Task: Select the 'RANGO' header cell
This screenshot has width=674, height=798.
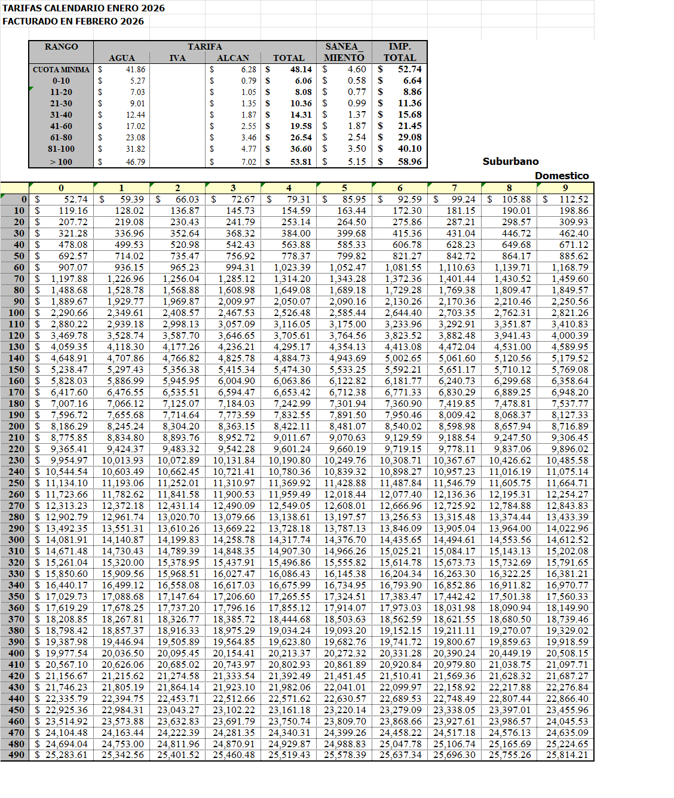Action: coord(61,47)
